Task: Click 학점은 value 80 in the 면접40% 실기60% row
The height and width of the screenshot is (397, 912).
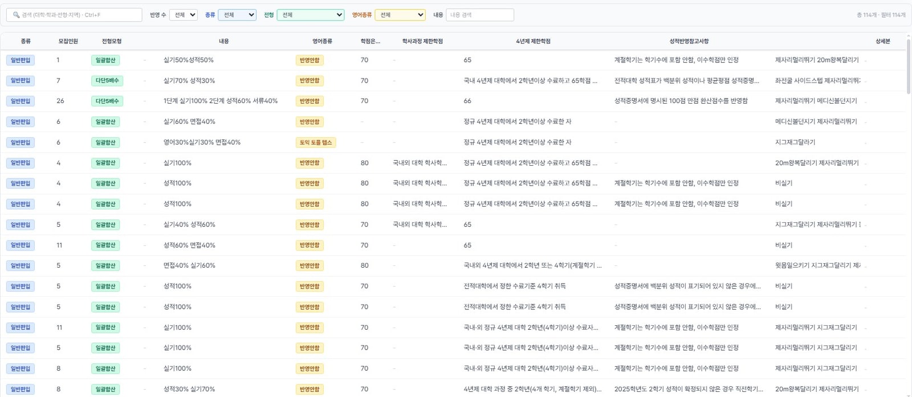Action: tap(365, 265)
